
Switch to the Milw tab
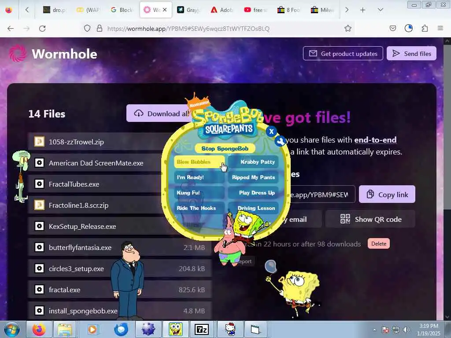322,10
